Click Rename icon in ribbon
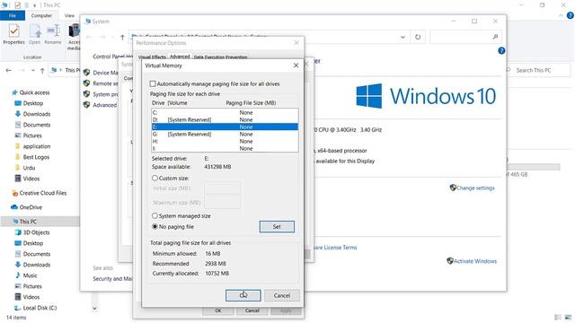575x323 pixels. coord(53,34)
